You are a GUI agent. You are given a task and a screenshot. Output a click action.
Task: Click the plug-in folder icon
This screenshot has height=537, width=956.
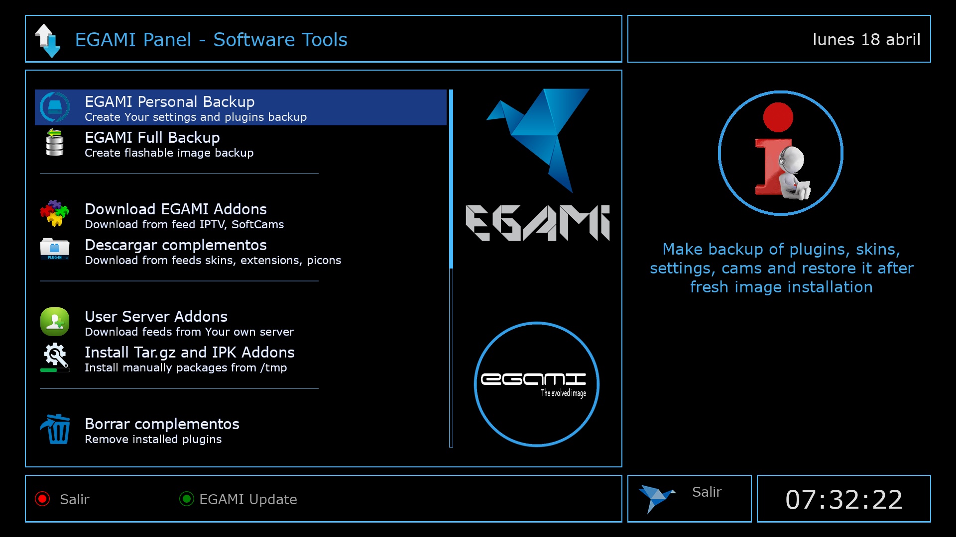(x=55, y=250)
